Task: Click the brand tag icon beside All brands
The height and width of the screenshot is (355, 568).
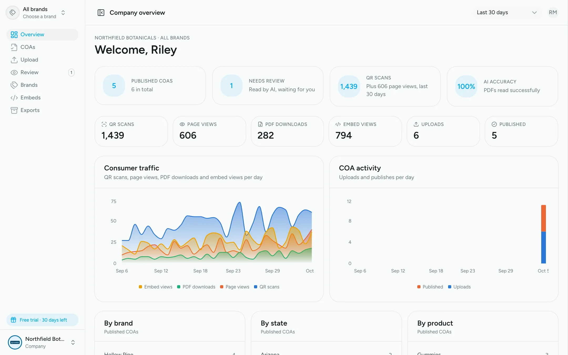Action: pos(13,13)
